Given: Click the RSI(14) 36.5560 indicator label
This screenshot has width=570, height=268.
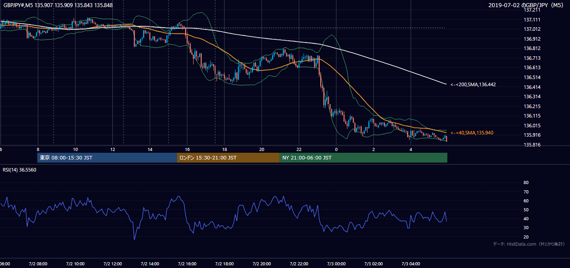Looking at the screenshot, I should pyautogui.click(x=19, y=170).
